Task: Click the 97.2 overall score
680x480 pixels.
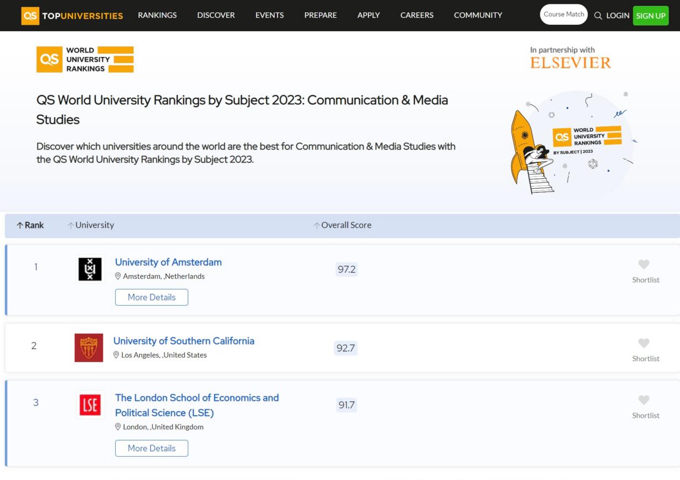Action: click(x=346, y=269)
